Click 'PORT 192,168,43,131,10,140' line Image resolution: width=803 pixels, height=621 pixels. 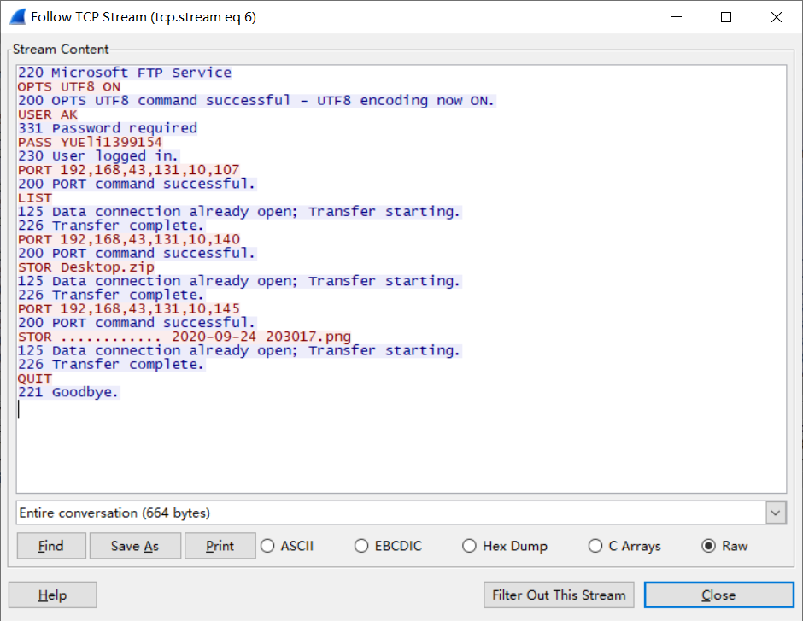(x=128, y=239)
